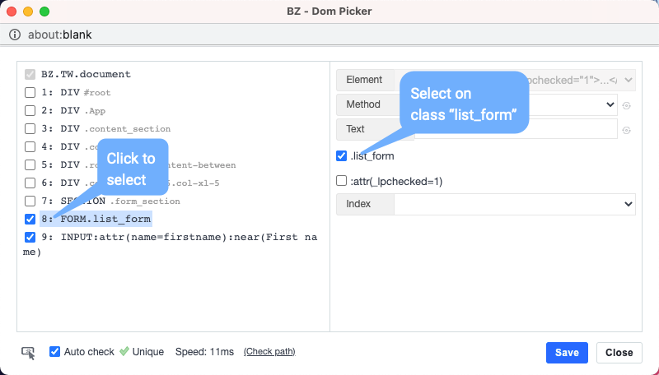The image size is (659, 375).
Task: Open the Check path link
Action: pos(269,351)
